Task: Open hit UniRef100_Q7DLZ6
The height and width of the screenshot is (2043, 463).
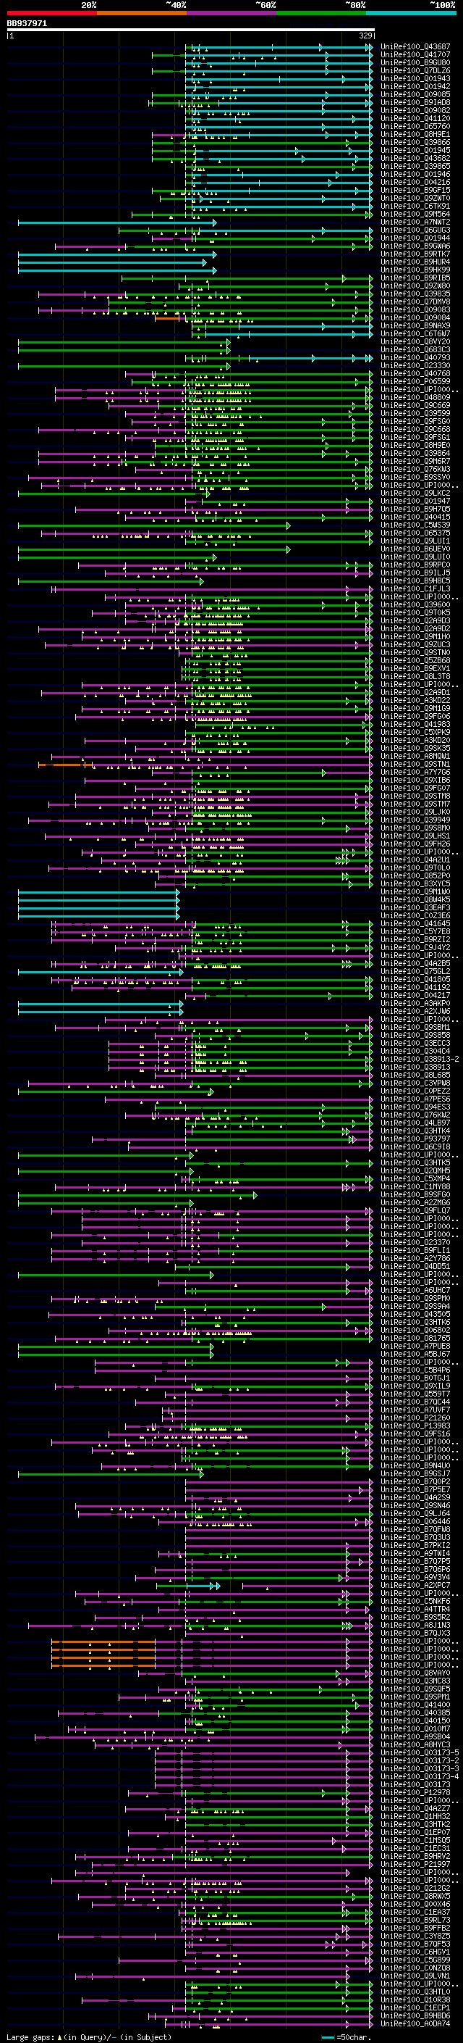Action: click(x=415, y=70)
